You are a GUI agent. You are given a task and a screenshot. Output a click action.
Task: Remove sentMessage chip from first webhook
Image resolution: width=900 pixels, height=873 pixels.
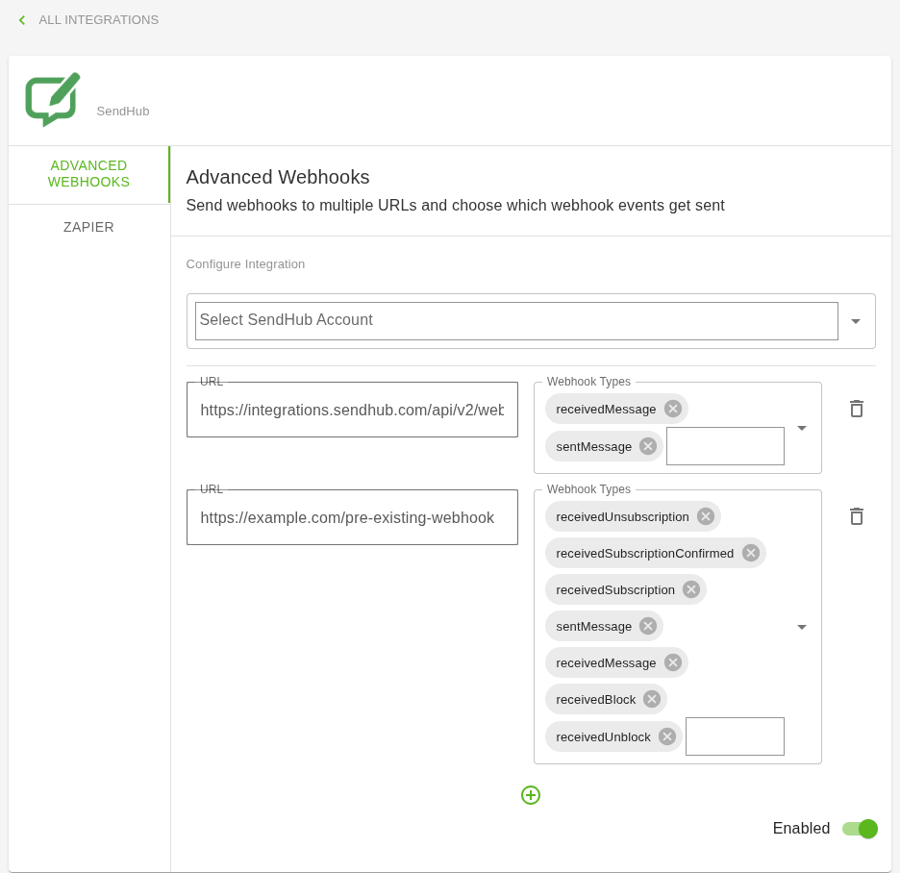648,446
